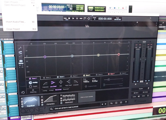166x120 pixels.
Task: Lock the input gain faders
Action: [136, 84]
